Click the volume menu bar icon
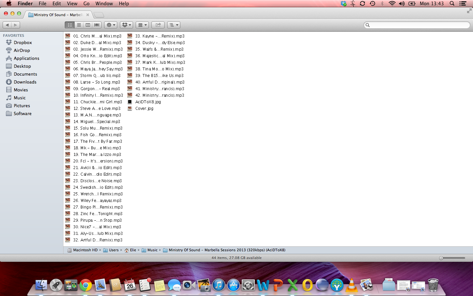Image resolution: width=473 pixels, height=296 pixels. click(402, 4)
